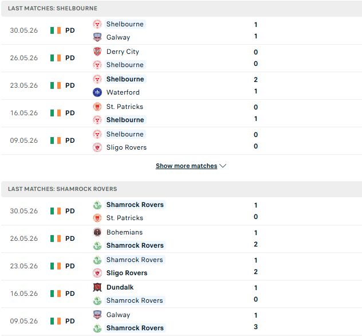The height and width of the screenshot is (336, 362).
Task: Click Shamrock Rovers crest in 30.05.26 St. Patricks match
Action: click(97, 205)
